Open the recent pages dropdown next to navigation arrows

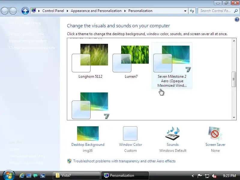(19, 11)
